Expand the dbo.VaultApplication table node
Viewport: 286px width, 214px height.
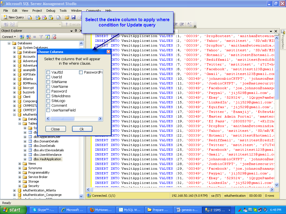click(x=25, y=159)
